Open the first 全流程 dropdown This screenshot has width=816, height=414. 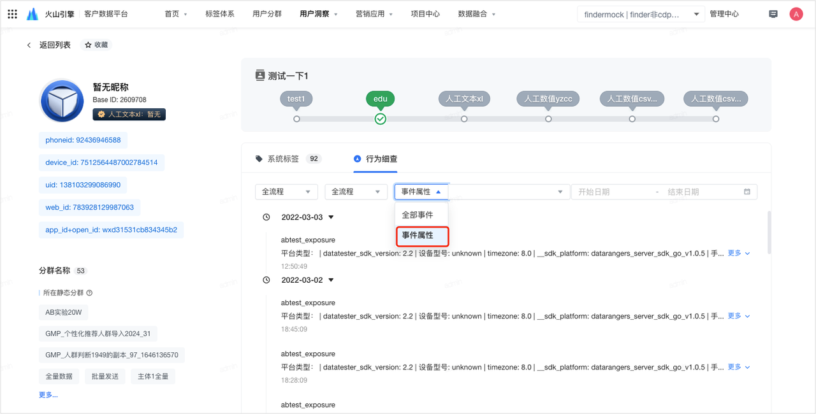pos(286,192)
